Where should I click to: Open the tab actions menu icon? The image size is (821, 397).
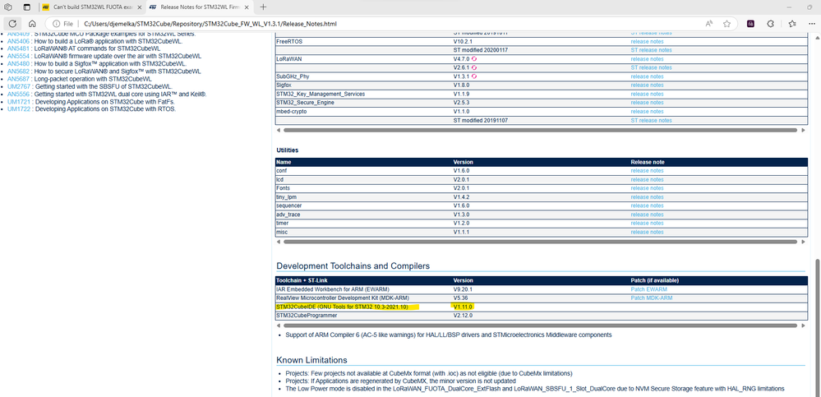[26, 7]
